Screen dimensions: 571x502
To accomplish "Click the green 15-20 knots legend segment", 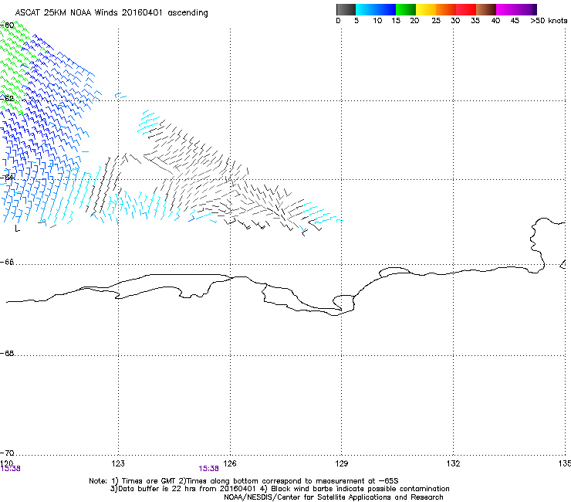I will coord(406,9).
